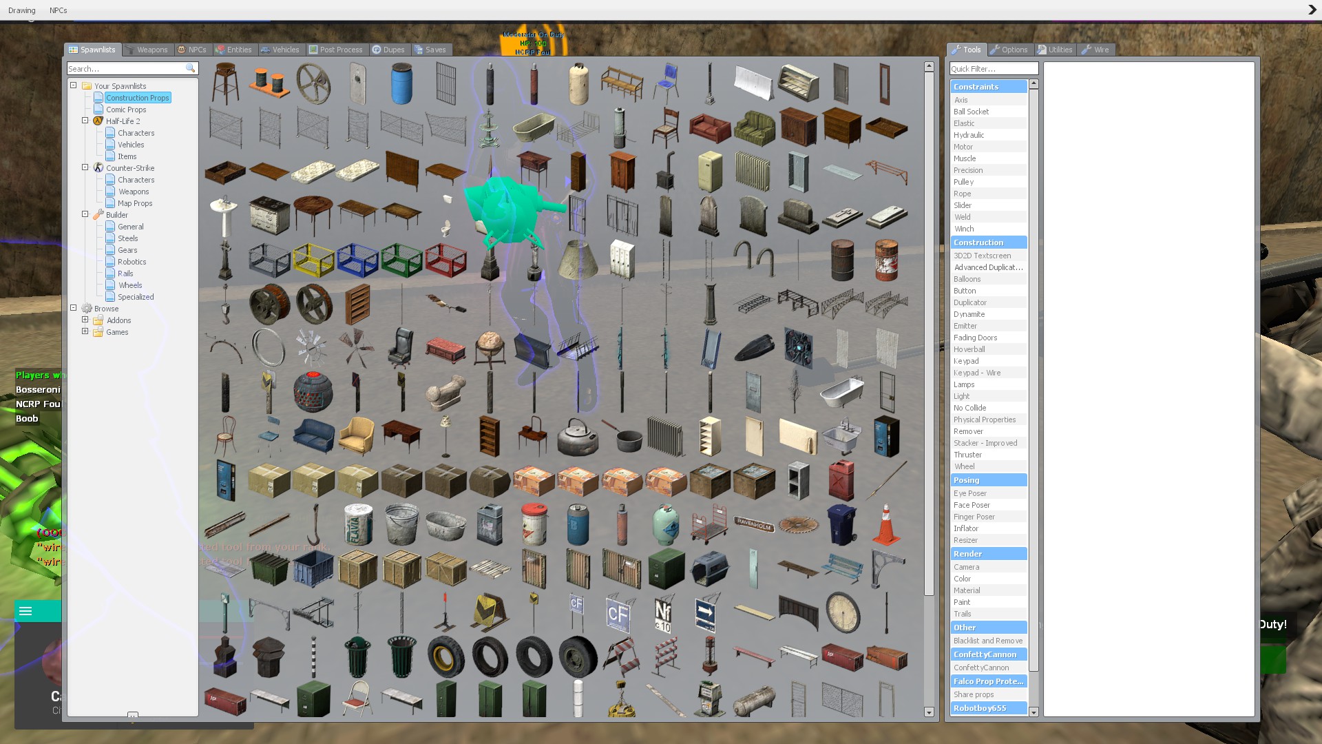Screen dimensions: 1322x744
Task: Spawn the metal kettle prop
Action: point(578,437)
